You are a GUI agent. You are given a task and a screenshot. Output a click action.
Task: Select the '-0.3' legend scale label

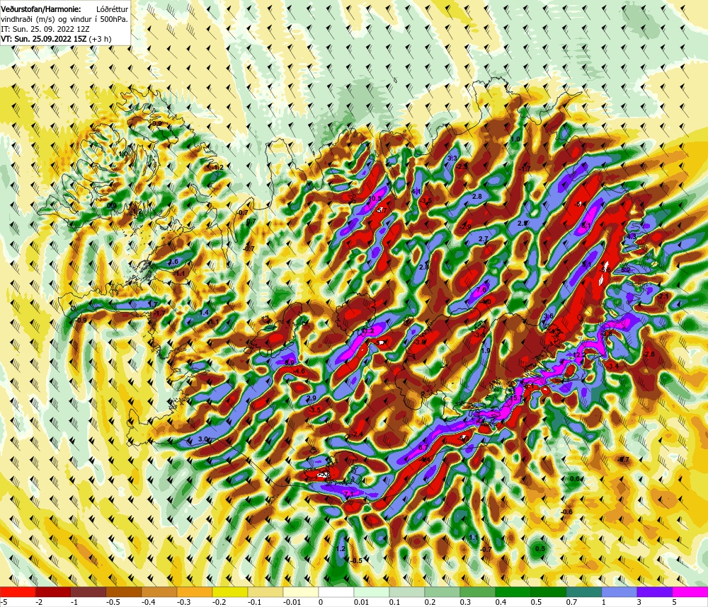click(x=183, y=602)
